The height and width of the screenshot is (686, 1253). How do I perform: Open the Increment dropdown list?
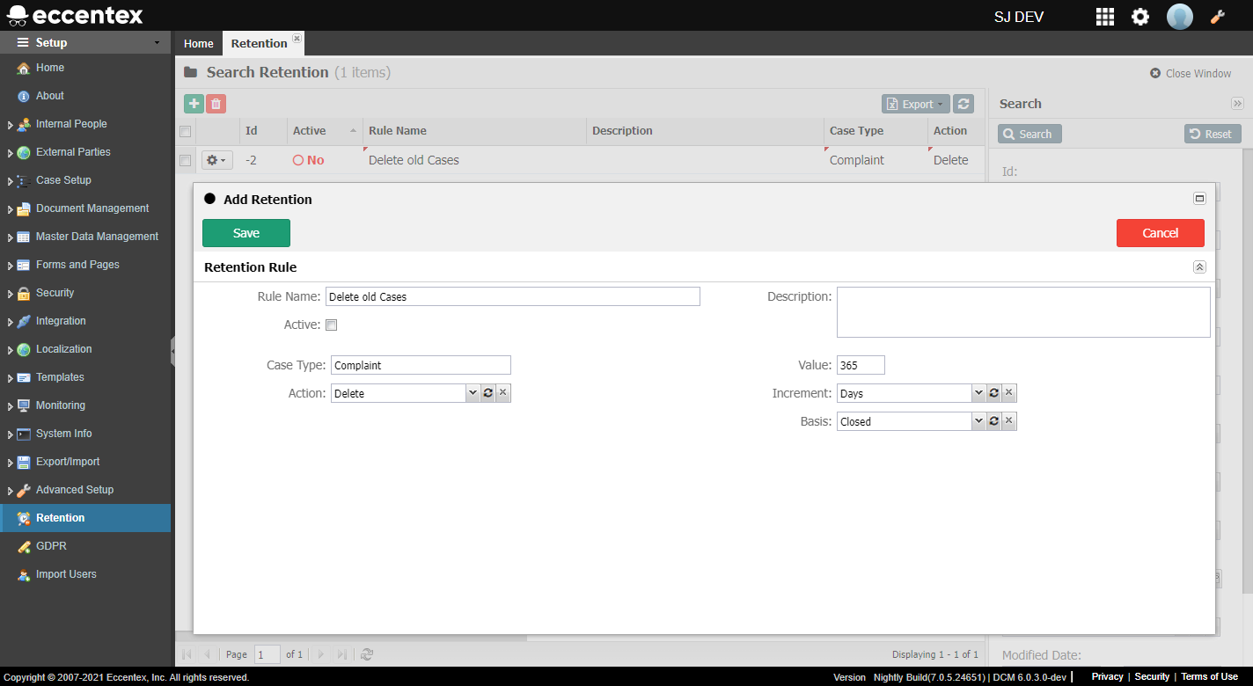tap(978, 393)
